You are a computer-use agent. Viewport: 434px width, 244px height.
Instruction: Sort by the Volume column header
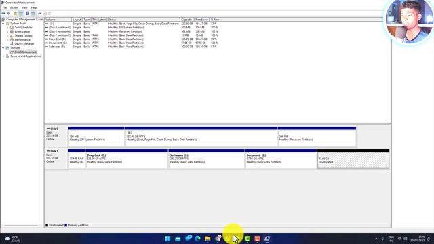pos(58,20)
